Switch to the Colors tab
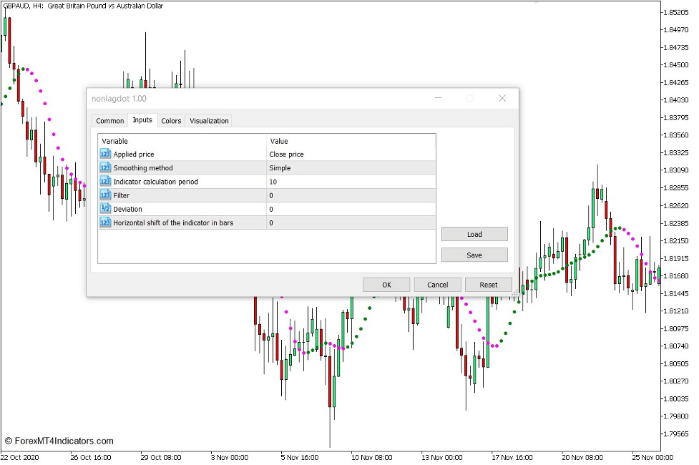The image size is (699, 465). pyautogui.click(x=171, y=120)
